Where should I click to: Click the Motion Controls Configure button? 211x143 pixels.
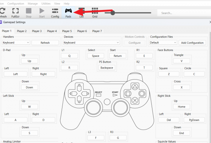tap(134, 43)
